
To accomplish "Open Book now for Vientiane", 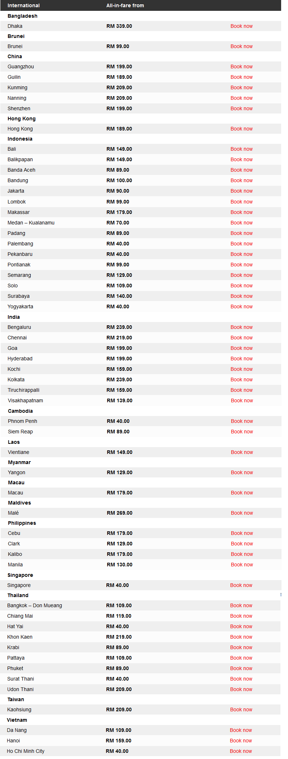I will pos(242,452).
